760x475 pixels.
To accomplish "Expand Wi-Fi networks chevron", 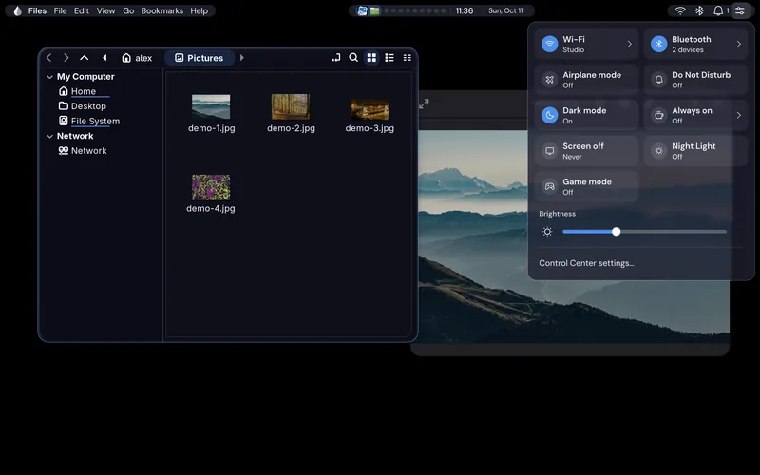I will [629, 44].
